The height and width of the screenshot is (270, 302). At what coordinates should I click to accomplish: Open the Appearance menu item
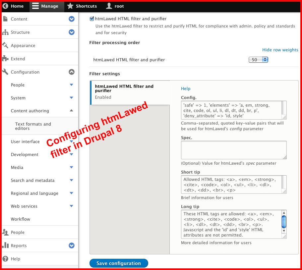(x=23, y=45)
